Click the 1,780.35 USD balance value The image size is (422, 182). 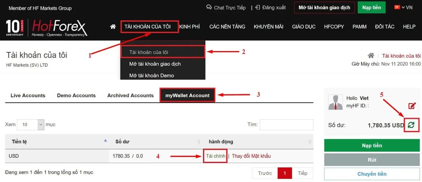coord(386,125)
